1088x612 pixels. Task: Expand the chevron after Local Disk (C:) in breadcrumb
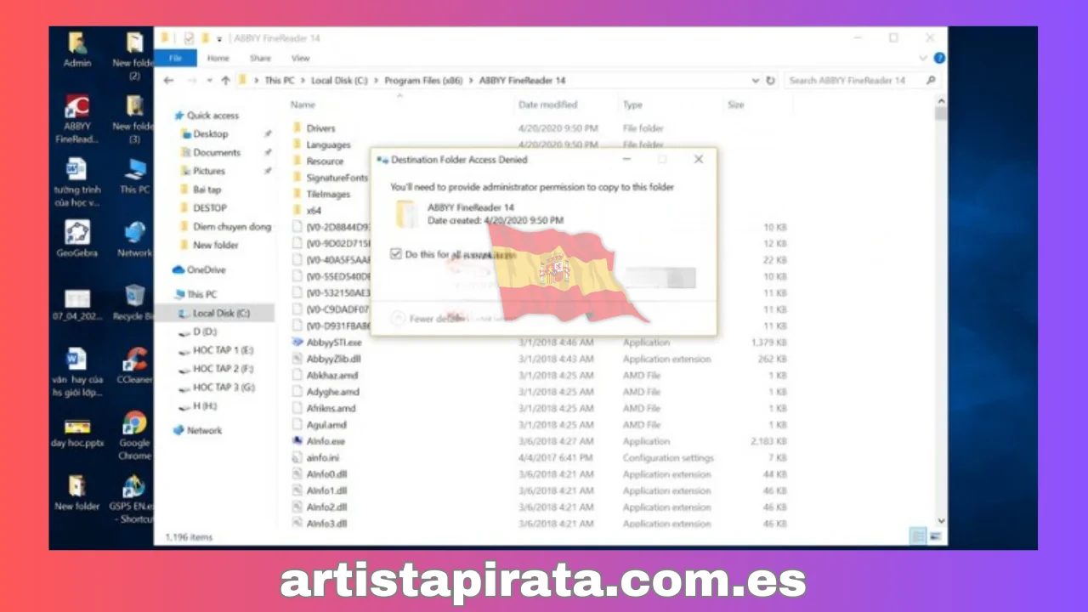pos(377,81)
